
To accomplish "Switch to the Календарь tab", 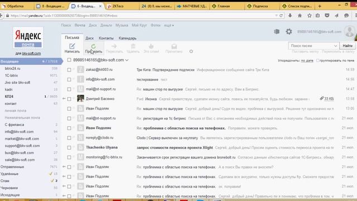I will 128,38.
